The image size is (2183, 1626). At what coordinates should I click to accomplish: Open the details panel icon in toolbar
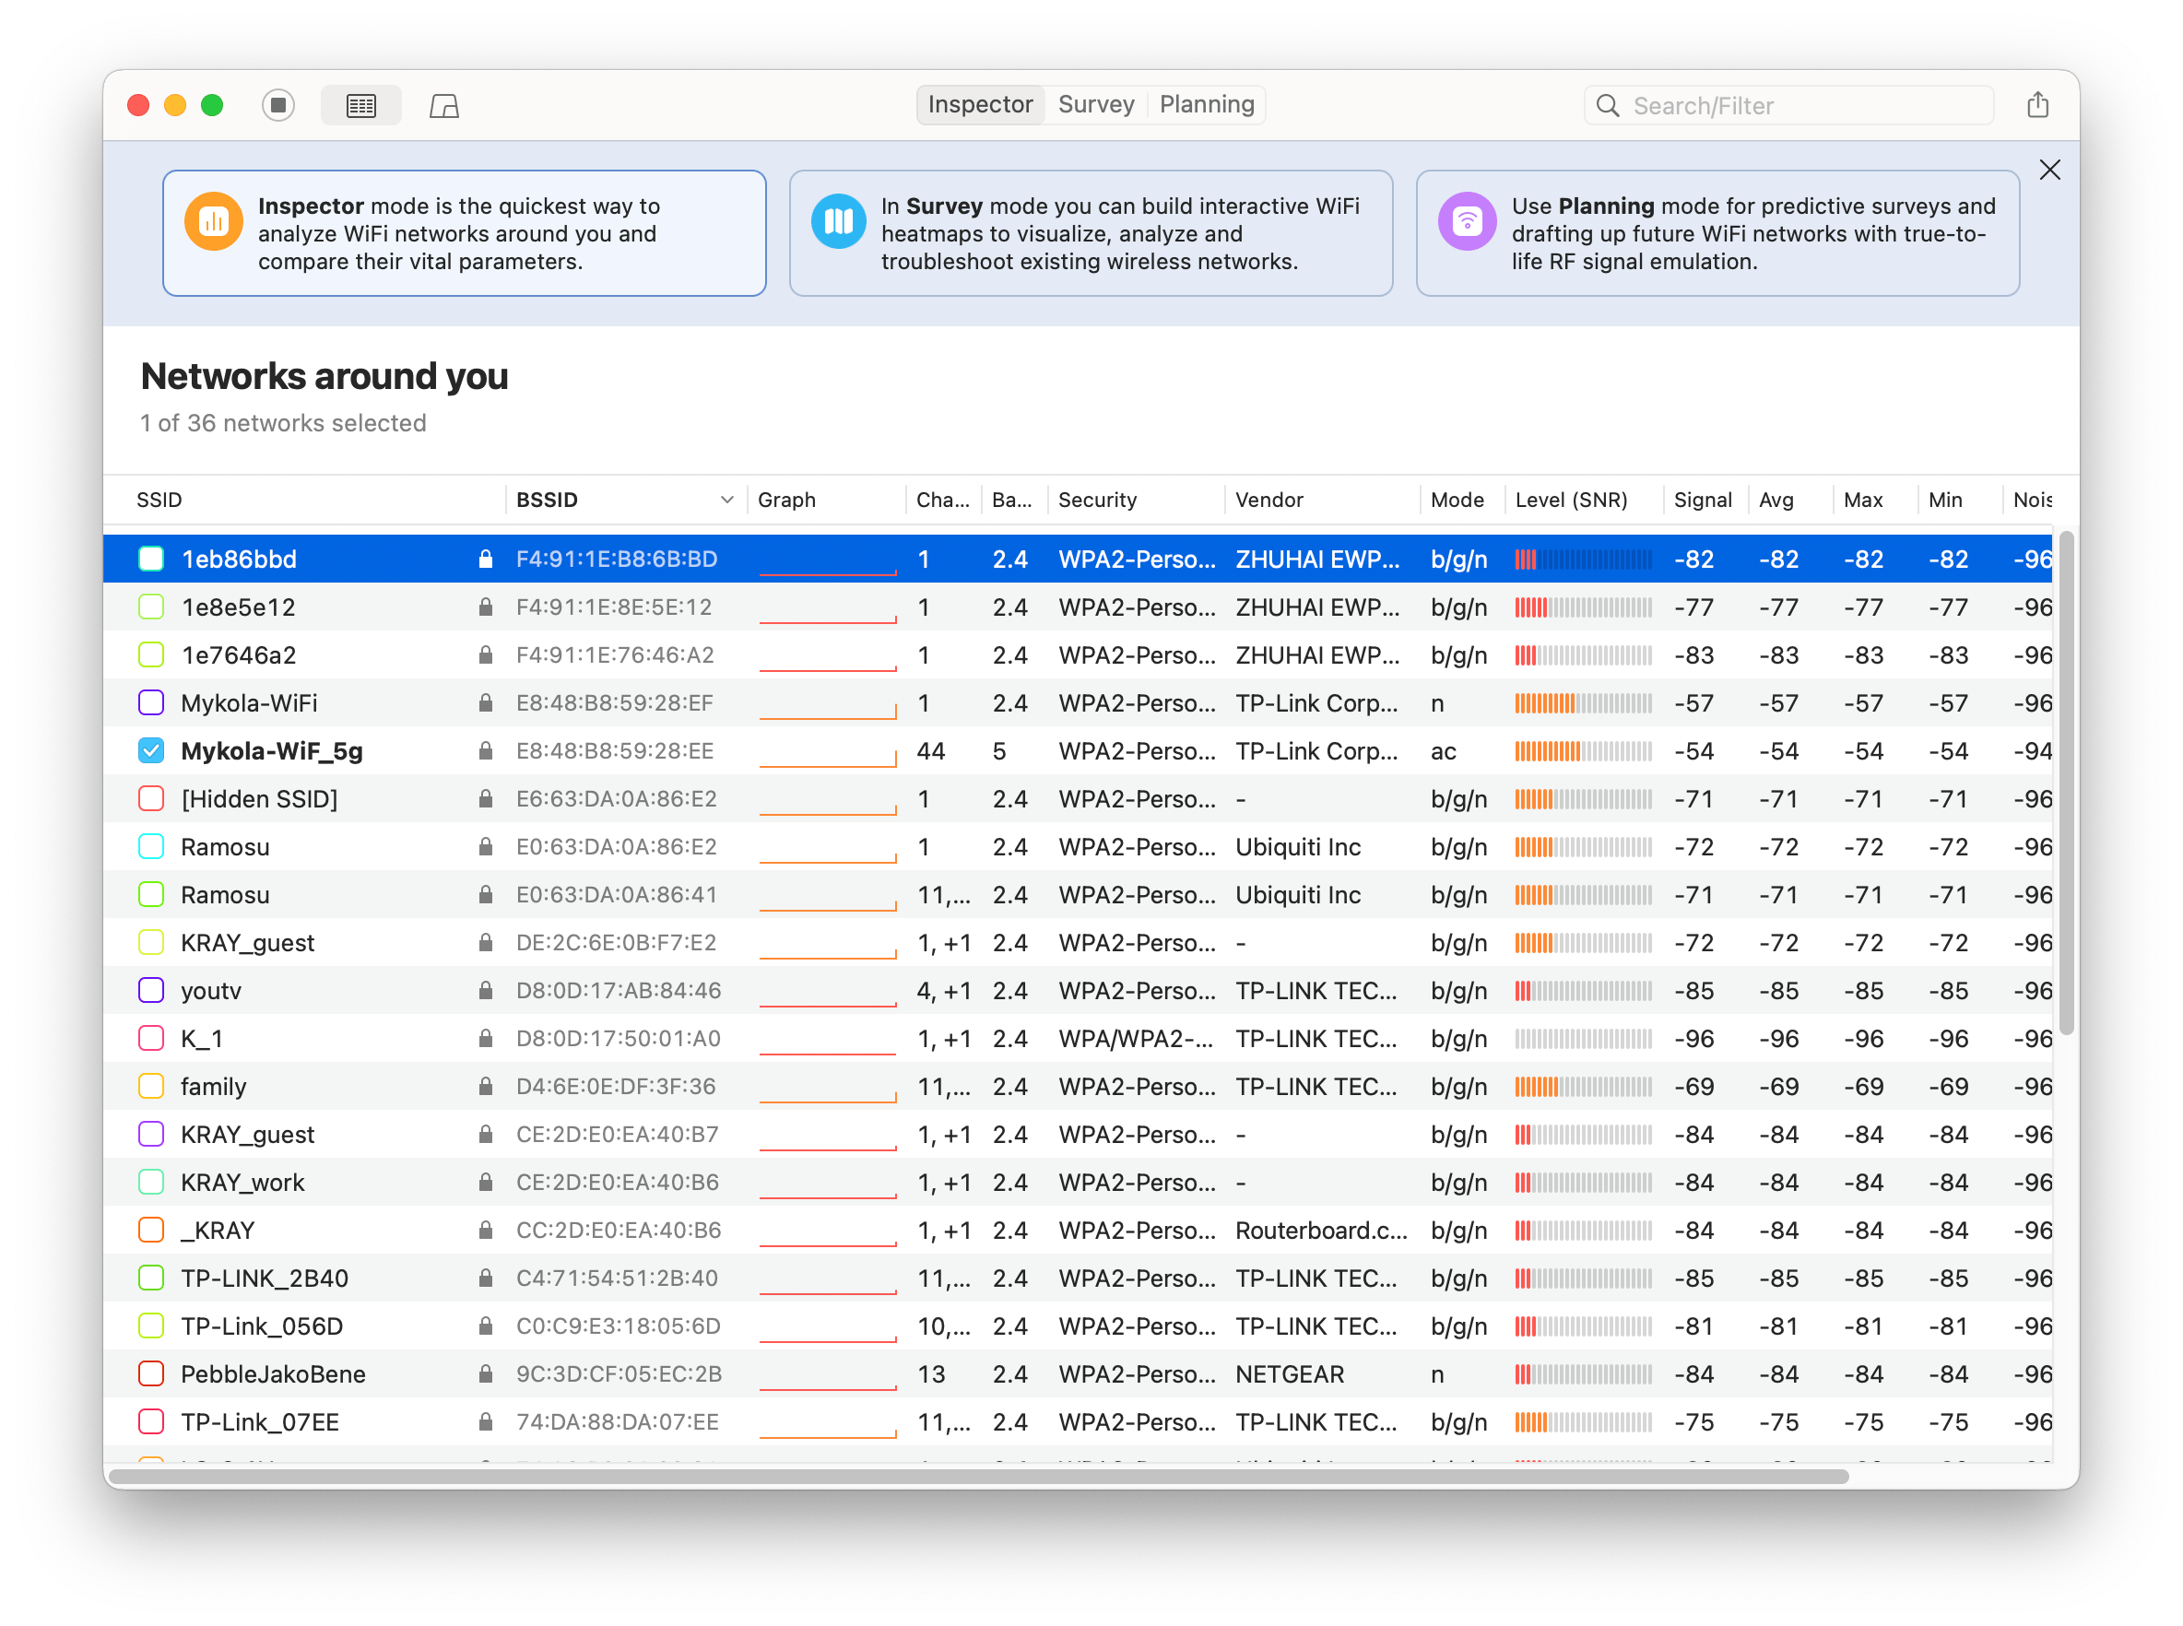click(444, 105)
